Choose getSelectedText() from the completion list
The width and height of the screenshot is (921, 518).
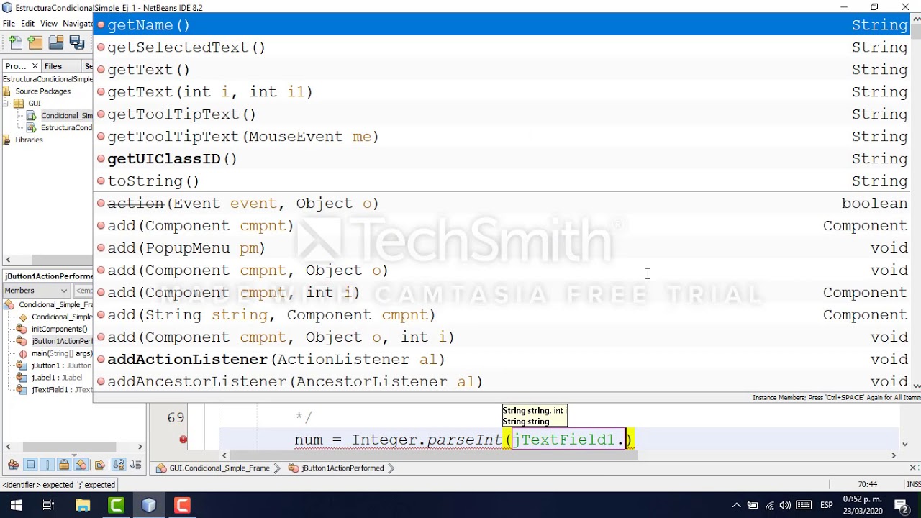click(x=502, y=47)
